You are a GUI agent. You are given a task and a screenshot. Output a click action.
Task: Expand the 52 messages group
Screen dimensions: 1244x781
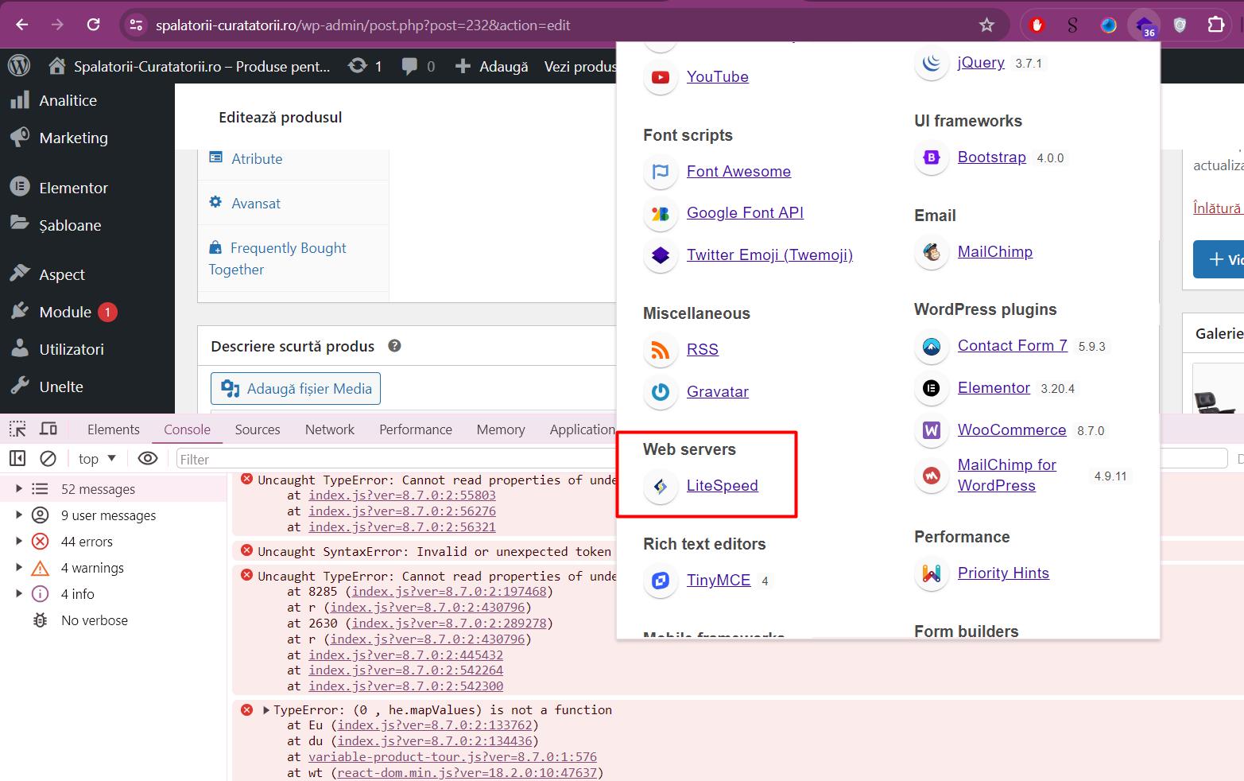tap(19, 489)
